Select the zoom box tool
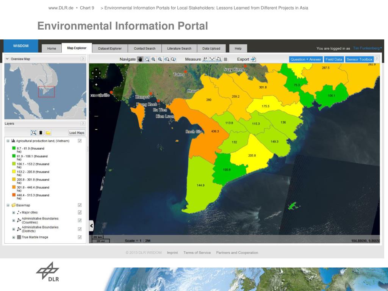The width and height of the screenshot is (388, 291). (147, 59)
